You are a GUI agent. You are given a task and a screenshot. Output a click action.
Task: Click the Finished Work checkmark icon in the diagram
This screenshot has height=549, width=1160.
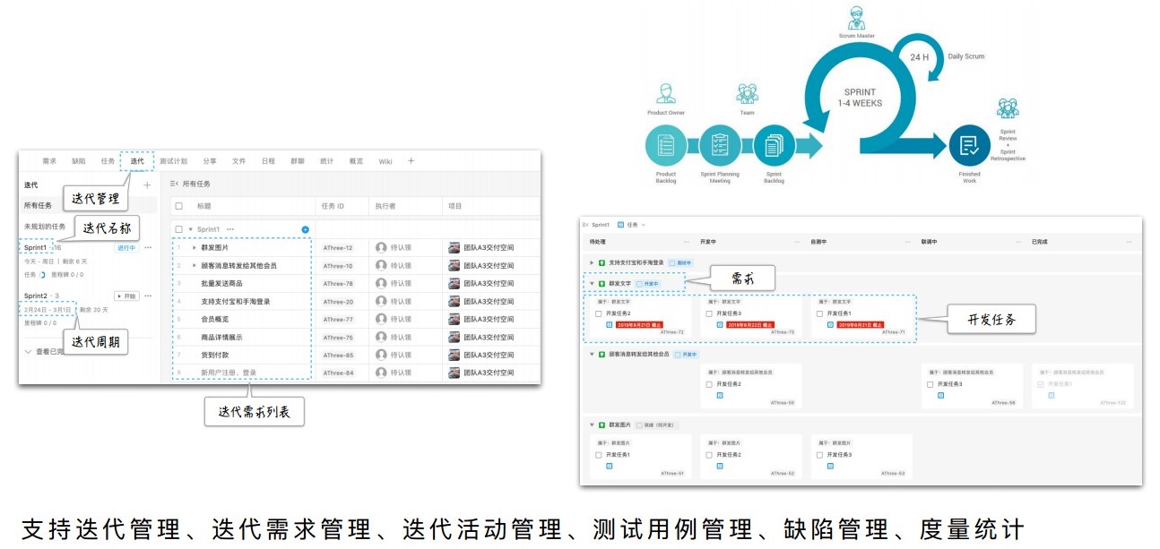[969, 145]
